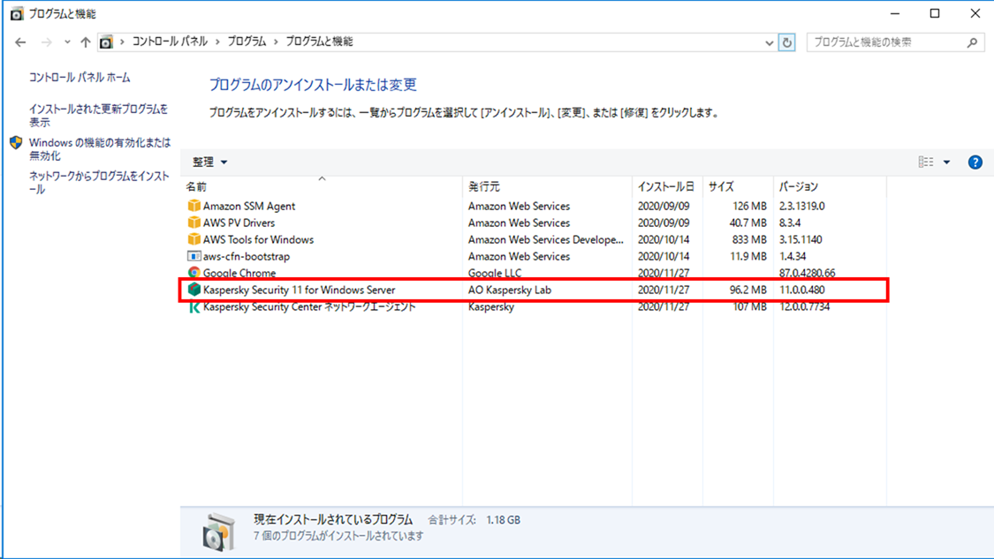
Task: Click the Amazon SSM Agent package icon
Action: click(194, 206)
